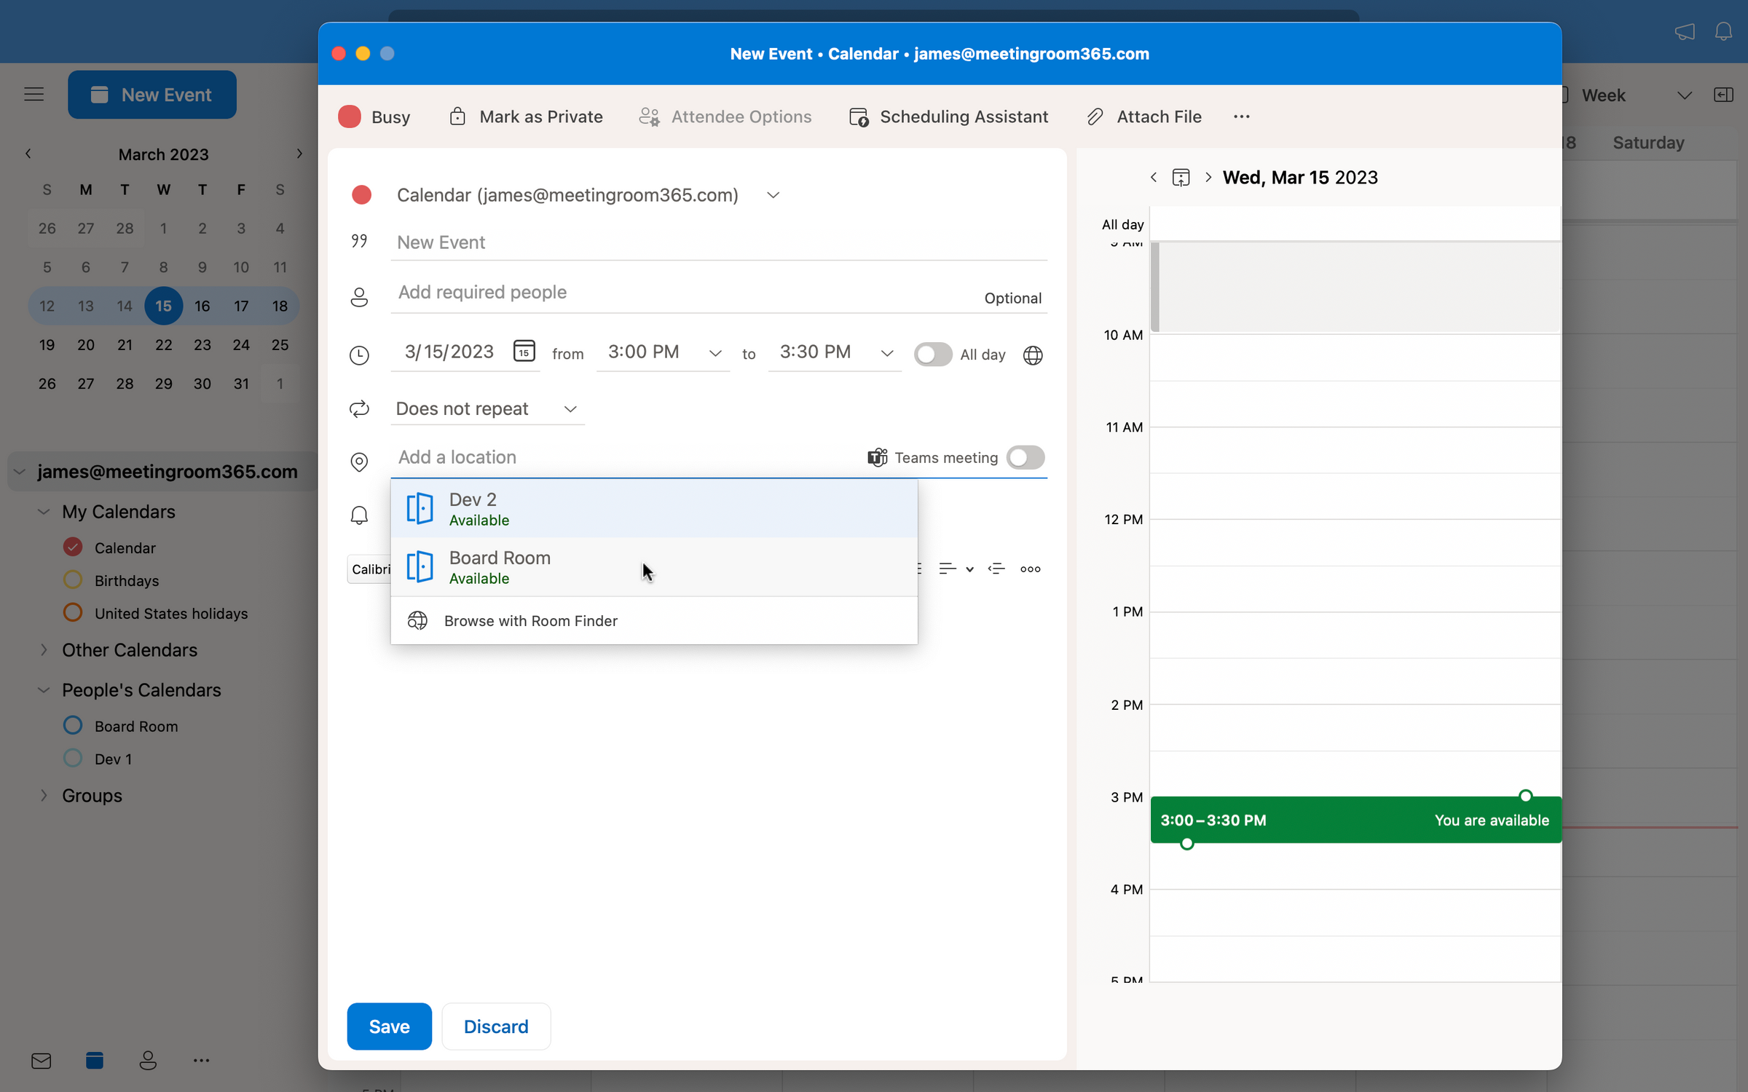Toggle the Busy status indicator
This screenshot has height=1092, width=1748.
pos(375,116)
